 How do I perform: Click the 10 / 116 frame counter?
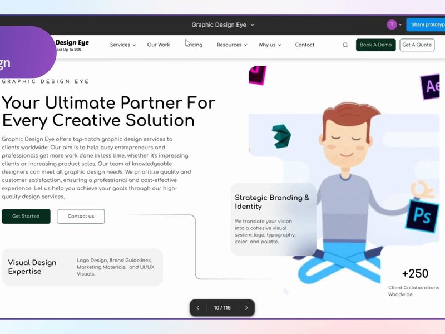point(222,308)
